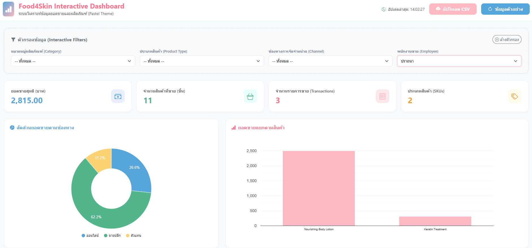Click the Food4Skin bar chart logo icon
This screenshot has height=248, width=532.
tap(8, 9)
